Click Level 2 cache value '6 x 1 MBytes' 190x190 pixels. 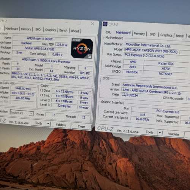64,101
